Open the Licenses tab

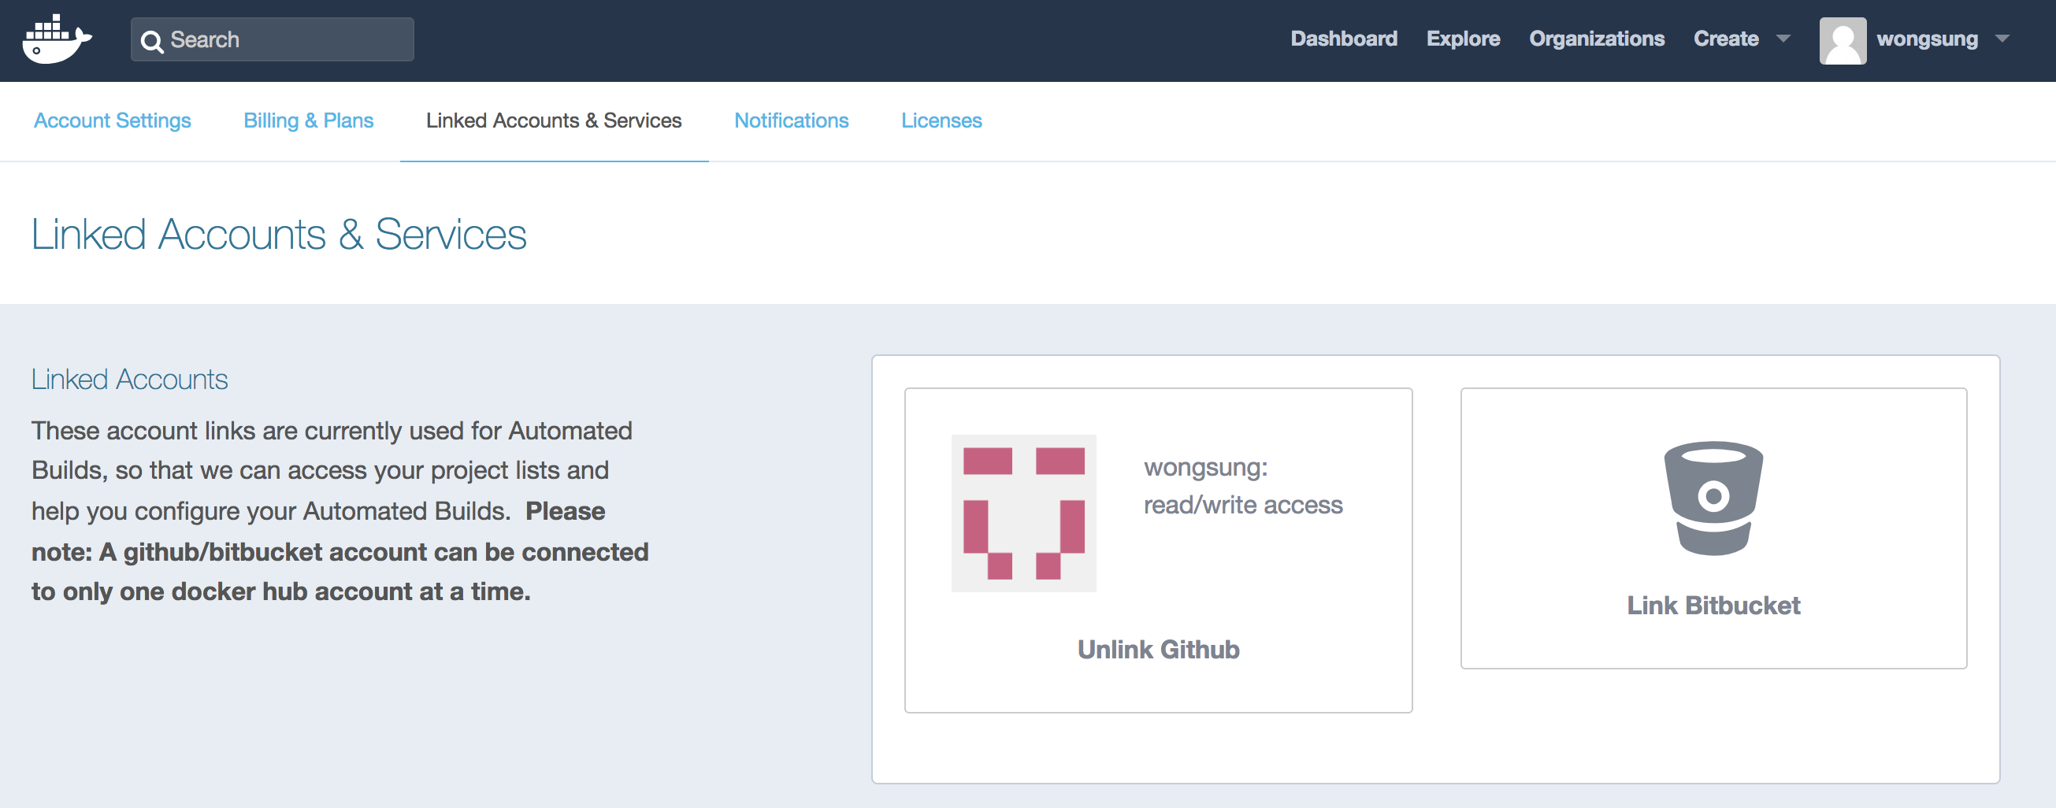coord(941,120)
